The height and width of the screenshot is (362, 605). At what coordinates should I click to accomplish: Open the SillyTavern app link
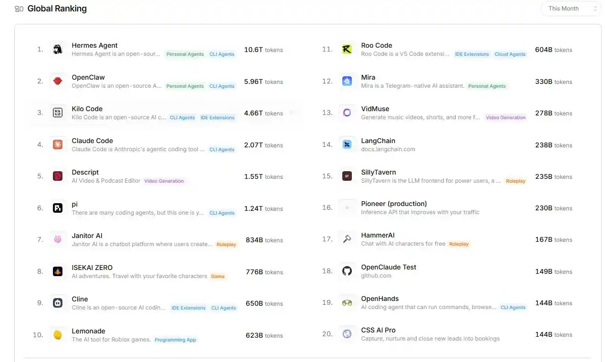point(379,172)
